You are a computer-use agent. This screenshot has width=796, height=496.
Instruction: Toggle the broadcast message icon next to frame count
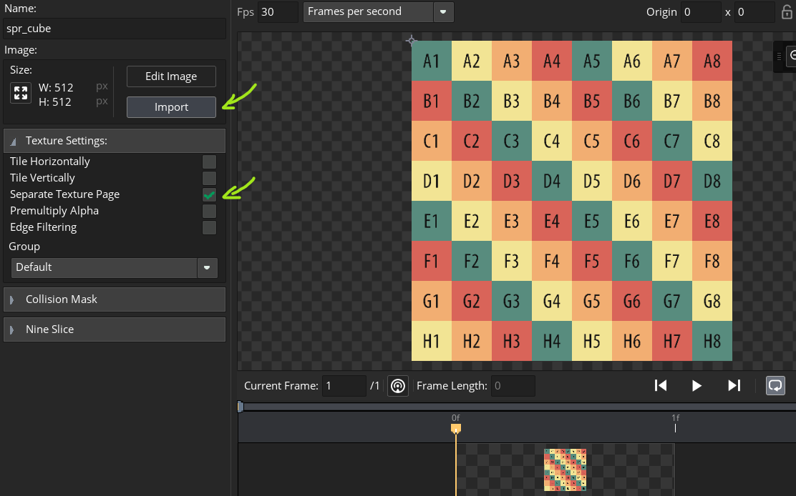click(x=398, y=386)
